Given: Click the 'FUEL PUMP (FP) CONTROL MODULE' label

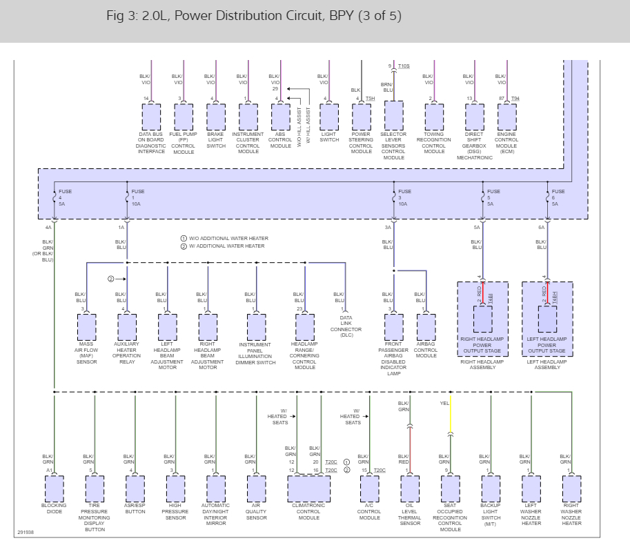Looking at the screenshot, I should coord(184,143).
